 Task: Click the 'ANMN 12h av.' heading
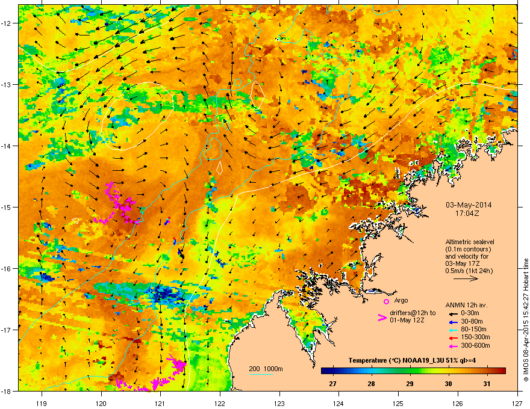point(466,305)
